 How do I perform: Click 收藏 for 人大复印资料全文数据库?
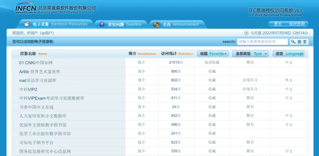[x=212, y=116]
